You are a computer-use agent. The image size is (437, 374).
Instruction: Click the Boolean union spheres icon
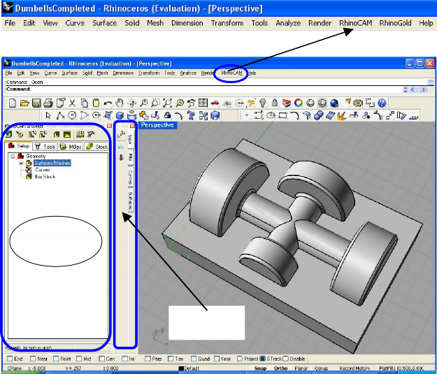point(318,115)
